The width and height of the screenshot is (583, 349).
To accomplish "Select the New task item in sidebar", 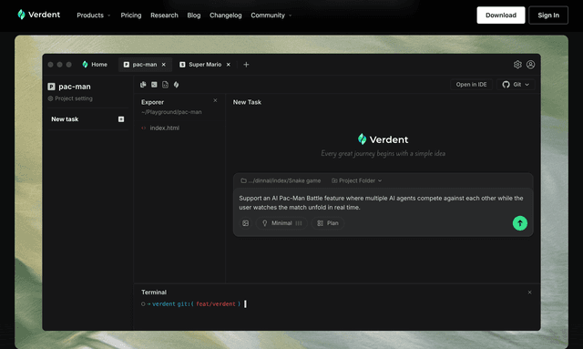I will (87, 119).
